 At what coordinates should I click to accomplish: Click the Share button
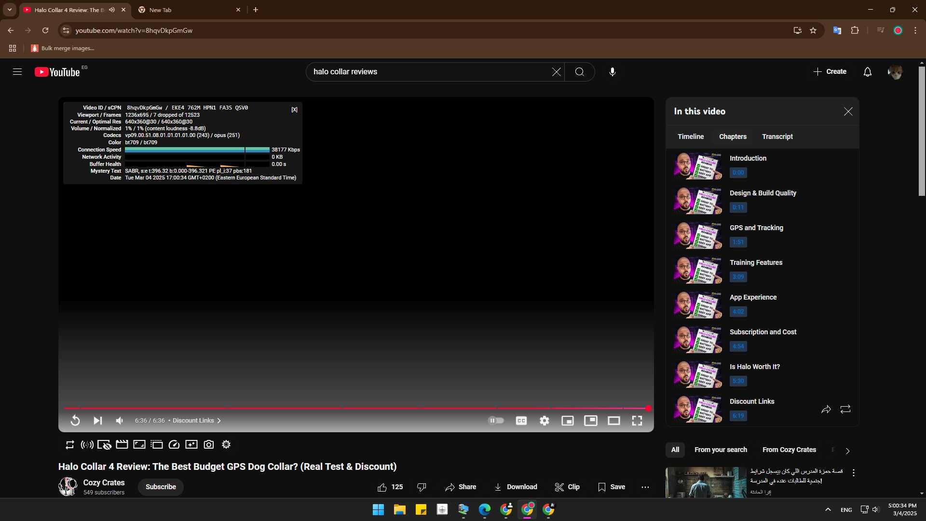pyautogui.click(x=461, y=487)
